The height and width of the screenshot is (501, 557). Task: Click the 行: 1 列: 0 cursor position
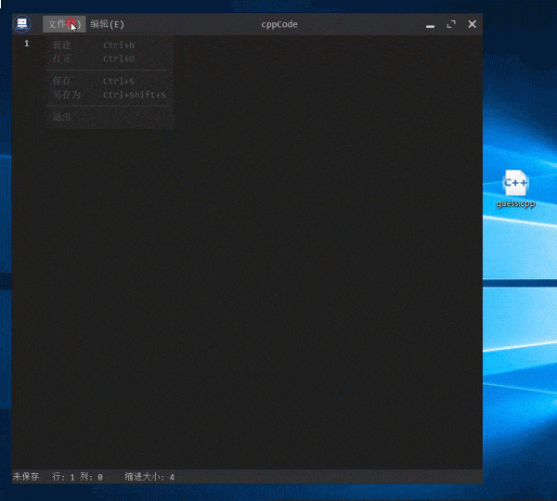click(x=78, y=477)
